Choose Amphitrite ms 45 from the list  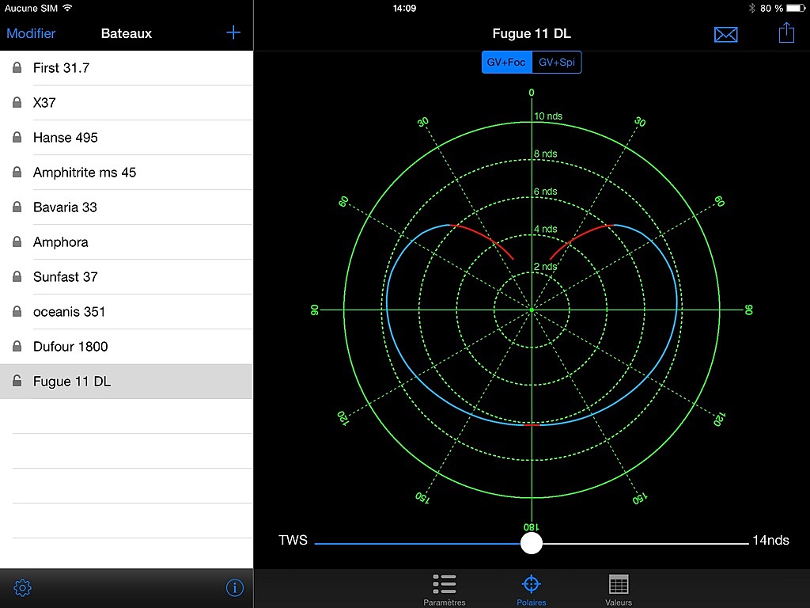[127, 172]
